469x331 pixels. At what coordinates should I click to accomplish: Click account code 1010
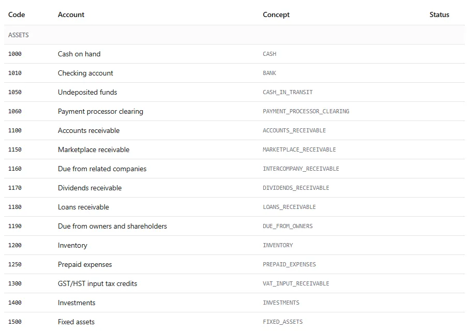tap(14, 73)
